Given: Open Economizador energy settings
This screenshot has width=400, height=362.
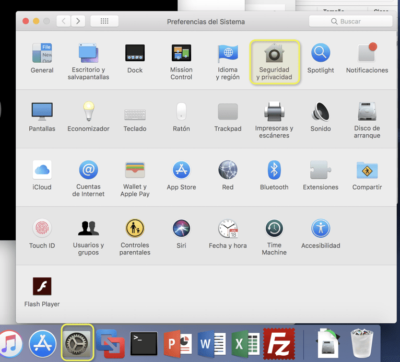Looking at the screenshot, I should [88, 116].
